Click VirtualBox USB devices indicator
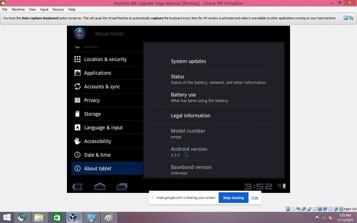Screen dimensions: 357x223 [x=309, y=209]
